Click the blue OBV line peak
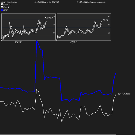 tap(37, 41)
